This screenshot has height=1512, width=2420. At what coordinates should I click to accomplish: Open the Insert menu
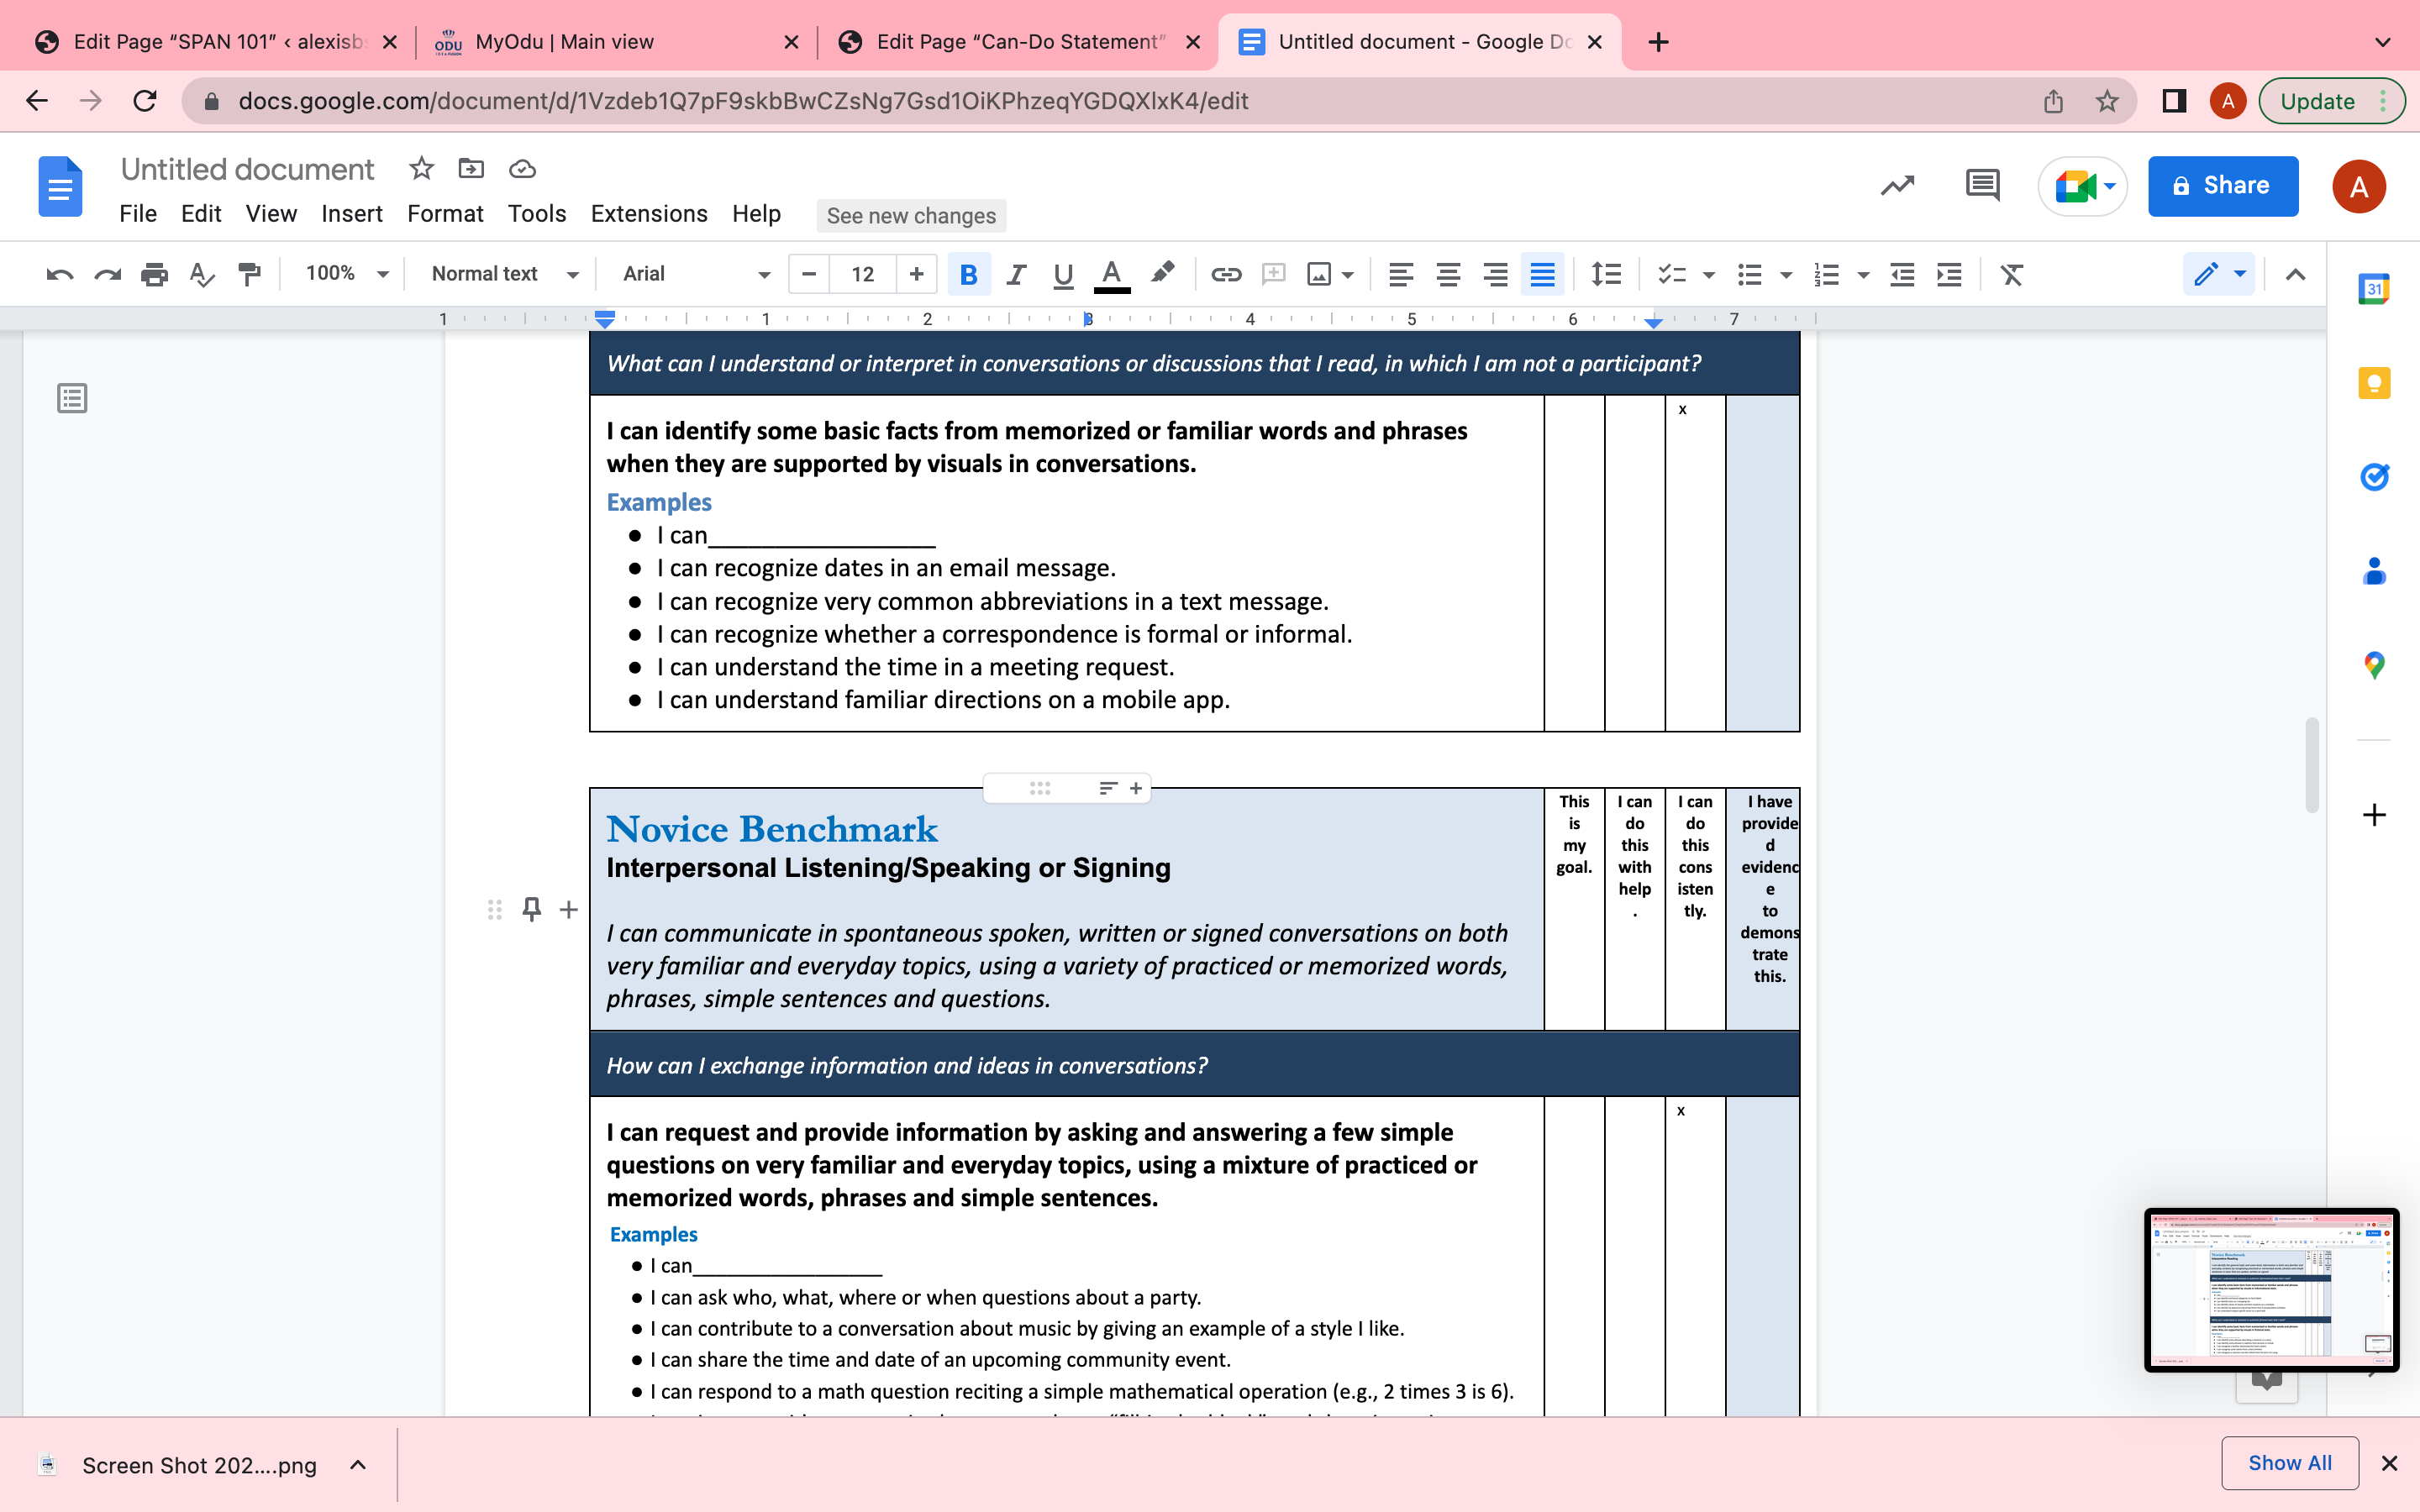pos(352,214)
